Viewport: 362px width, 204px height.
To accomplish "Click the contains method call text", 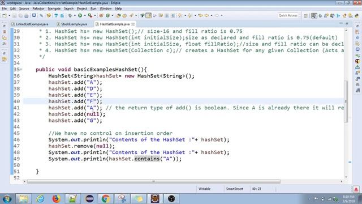I will 147,159.
